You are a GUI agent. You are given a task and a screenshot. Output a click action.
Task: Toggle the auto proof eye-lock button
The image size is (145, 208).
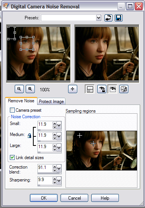click(x=102, y=89)
